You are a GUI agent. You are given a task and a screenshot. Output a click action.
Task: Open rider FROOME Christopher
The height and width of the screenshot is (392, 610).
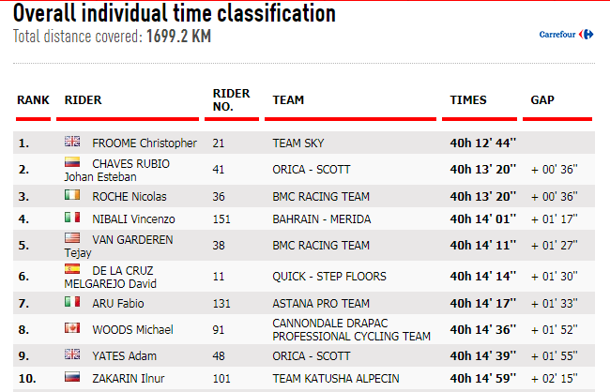click(145, 143)
